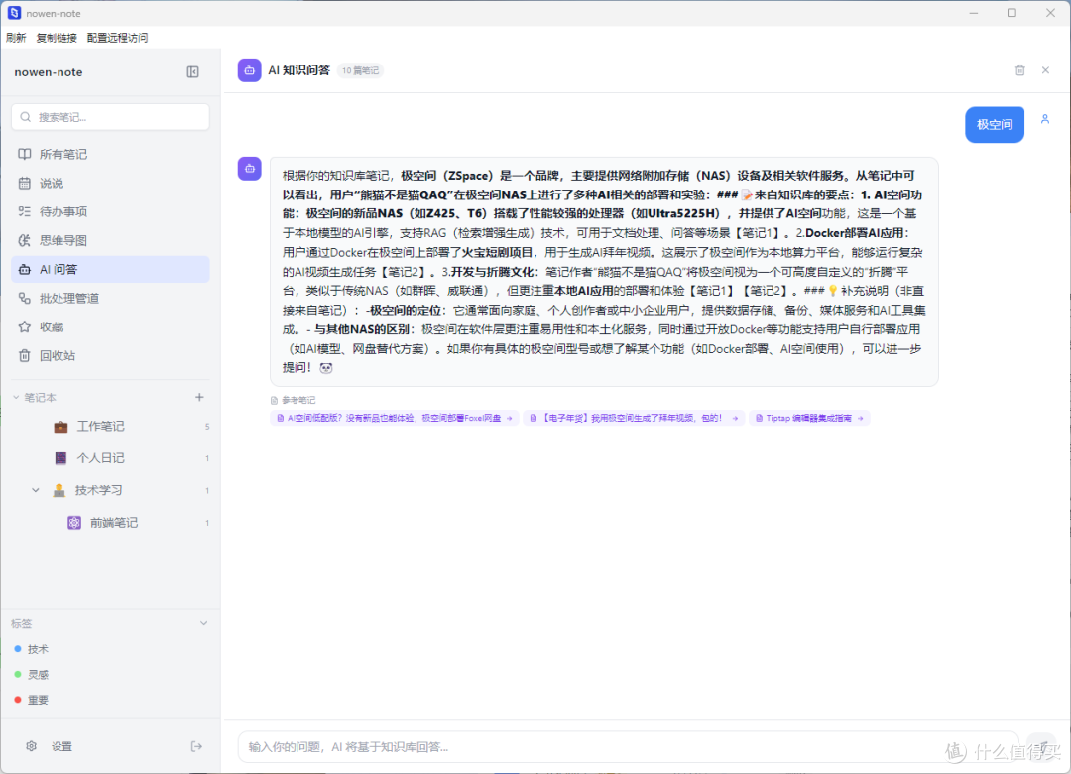Open 批处理管道 page
The height and width of the screenshot is (774, 1071).
(110, 298)
